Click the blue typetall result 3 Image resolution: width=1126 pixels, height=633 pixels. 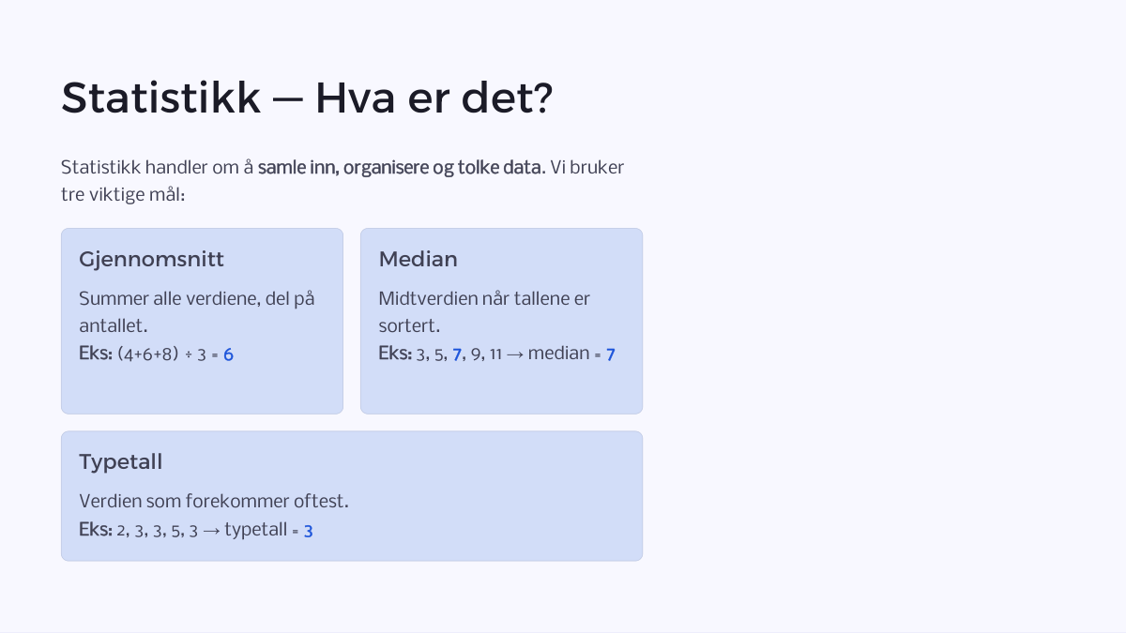point(308,531)
